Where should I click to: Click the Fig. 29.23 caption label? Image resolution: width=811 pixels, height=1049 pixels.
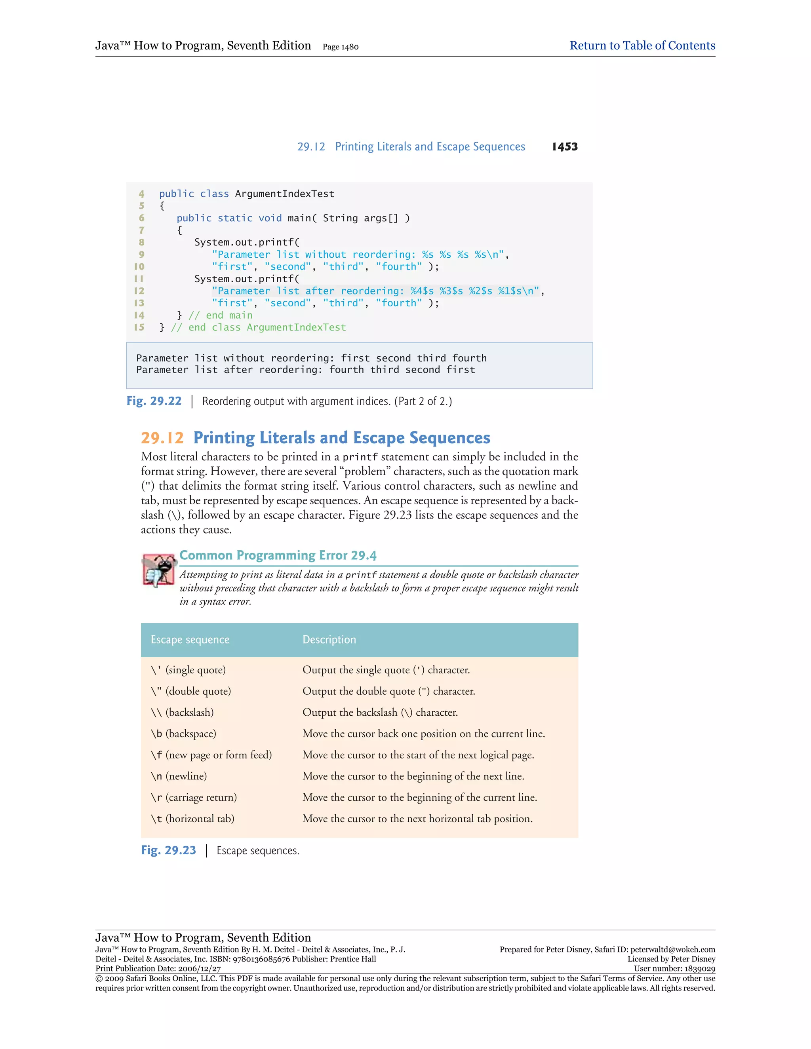[168, 850]
